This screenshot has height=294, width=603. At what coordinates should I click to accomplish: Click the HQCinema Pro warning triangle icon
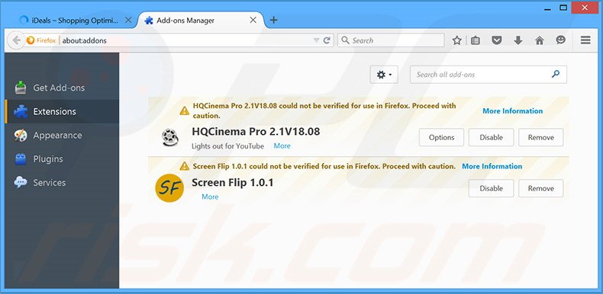(x=185, y=111)
